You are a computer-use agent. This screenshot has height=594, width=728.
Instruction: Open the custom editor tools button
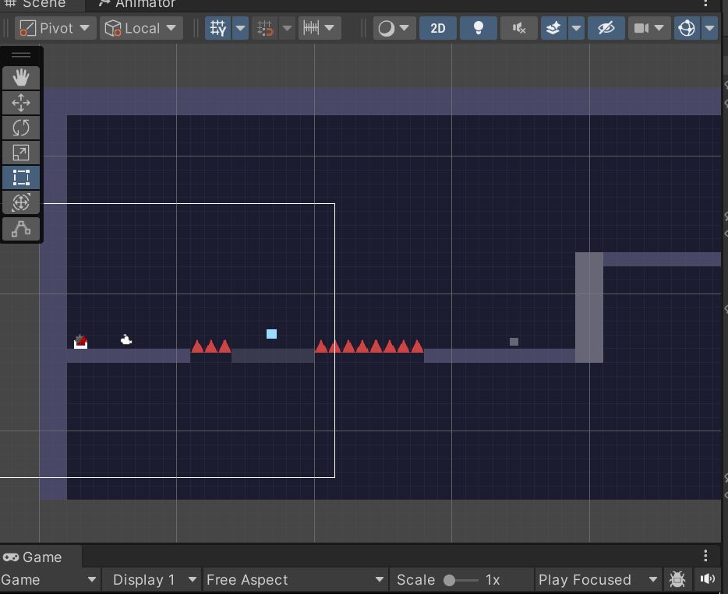point(21,229)
